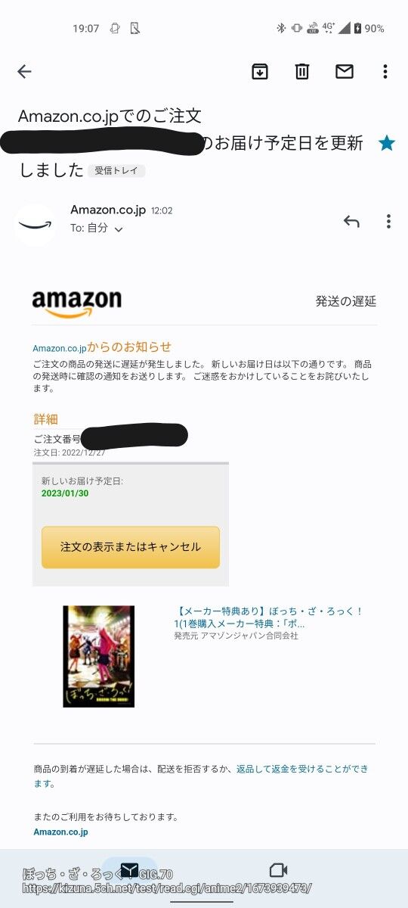Tap the Amazon sender avatar
This screenshot has width=408, height=908.
pos(36,225)
